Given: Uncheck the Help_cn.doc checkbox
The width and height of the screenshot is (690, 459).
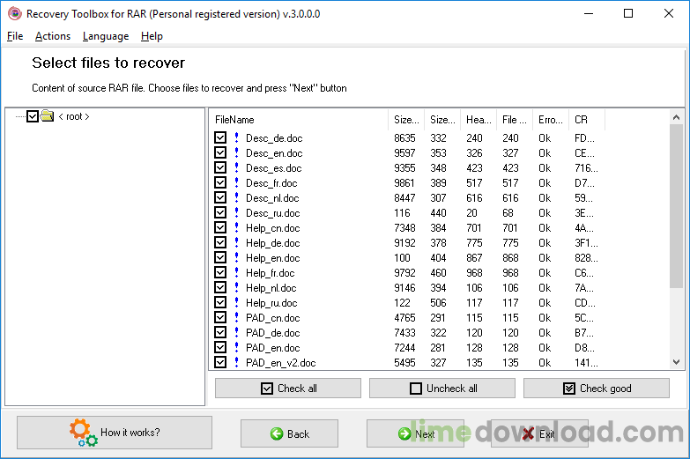Looking at the screenshot, I should 220,227.
